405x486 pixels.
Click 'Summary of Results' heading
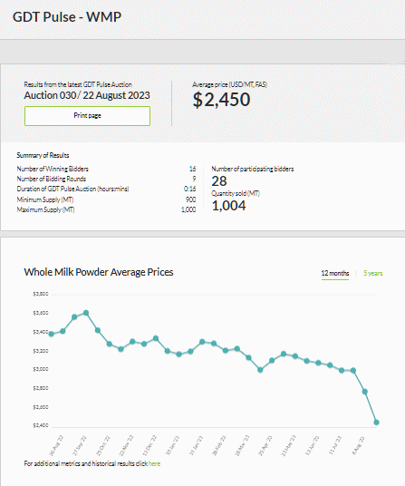(x=43, y=155)
